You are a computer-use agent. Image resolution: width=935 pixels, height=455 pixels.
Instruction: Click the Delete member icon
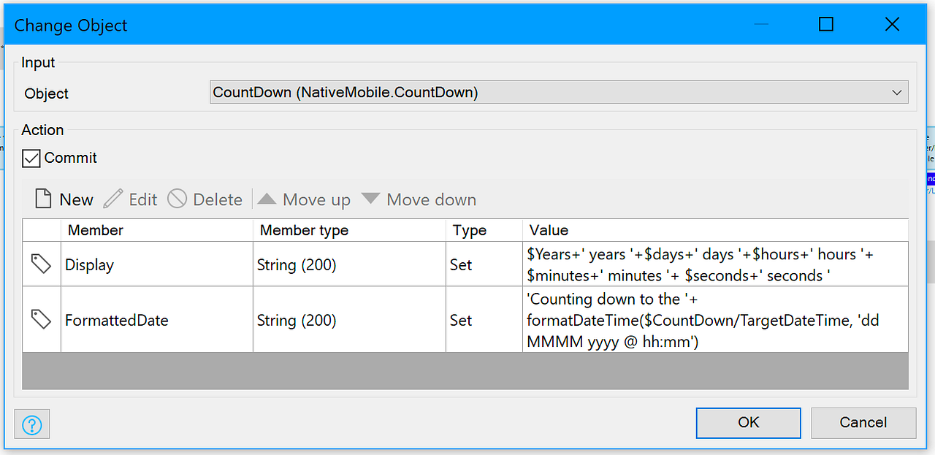pos(178,199)
